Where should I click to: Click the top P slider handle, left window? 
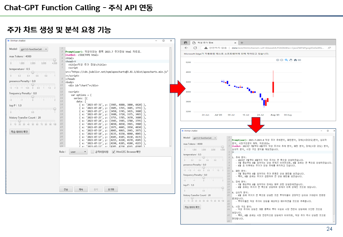click(54, 109)
